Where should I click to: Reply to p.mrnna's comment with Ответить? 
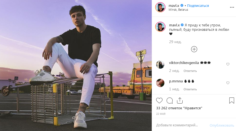pos(190,89)
